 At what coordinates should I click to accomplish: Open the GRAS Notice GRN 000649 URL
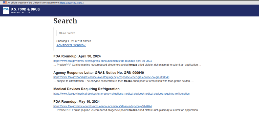click(111, 77)
